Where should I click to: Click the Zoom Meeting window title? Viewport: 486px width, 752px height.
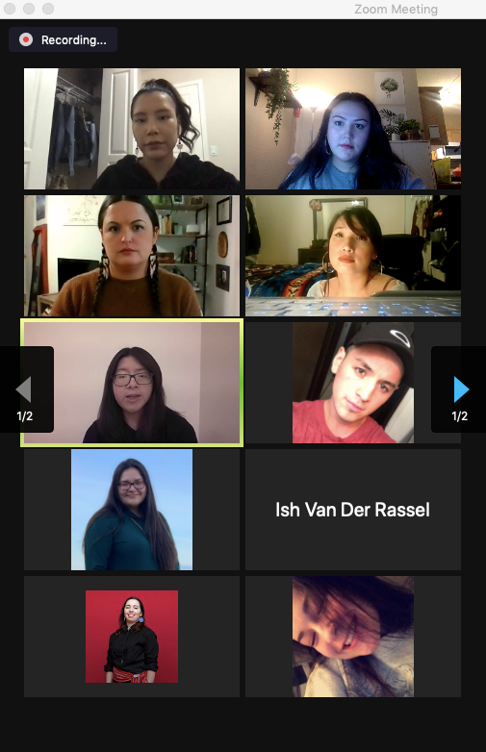(x=396, y=9)
